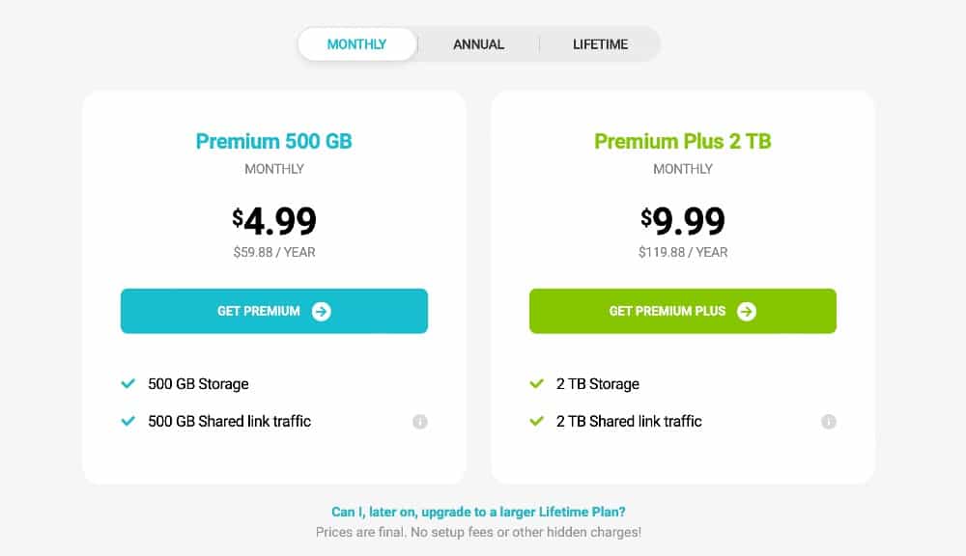This screenshot has height=556, width=966.
Task: Click the arrow icon in GET PREMIUM PLUS
Action: tap(746, 311)
